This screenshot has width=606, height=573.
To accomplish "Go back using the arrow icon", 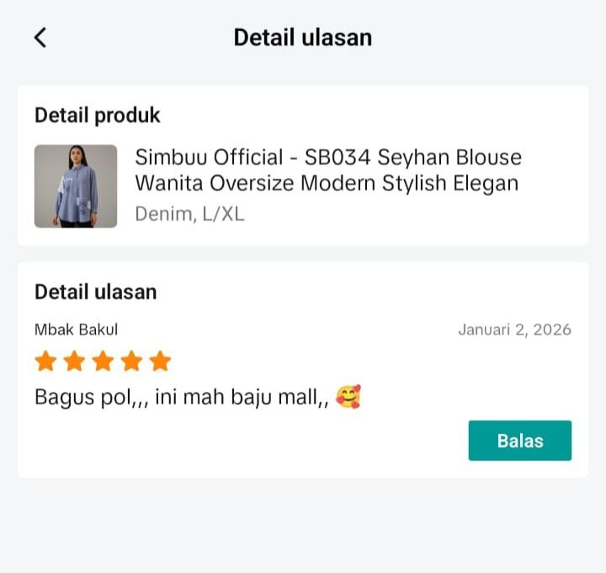I will tap(40, 38).
